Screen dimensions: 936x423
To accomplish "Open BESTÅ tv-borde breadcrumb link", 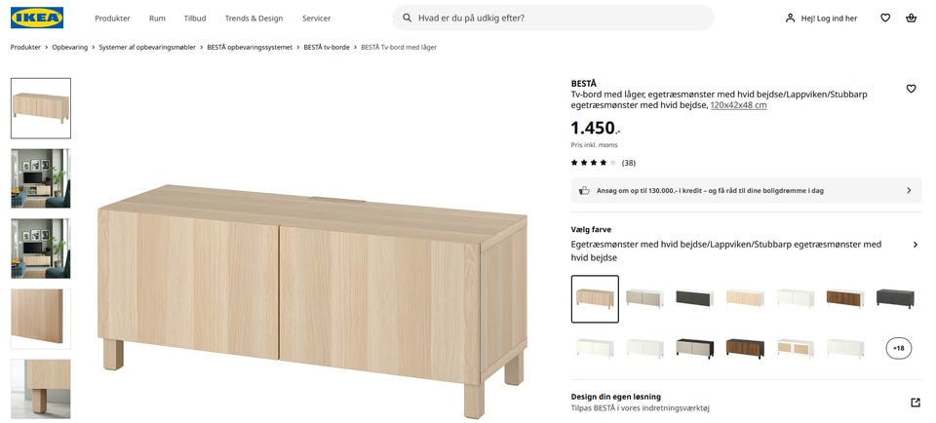I will point(327,47).
